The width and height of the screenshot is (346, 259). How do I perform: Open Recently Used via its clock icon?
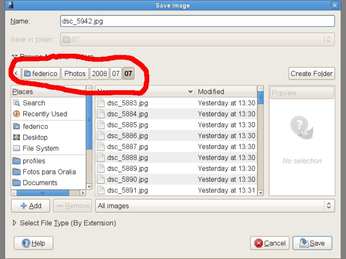(x=16, y=114)
